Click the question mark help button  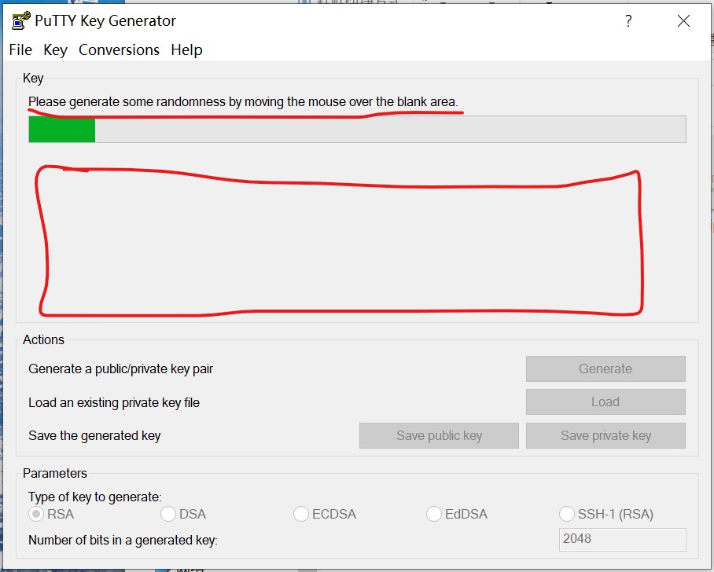[x=628, y=21]
